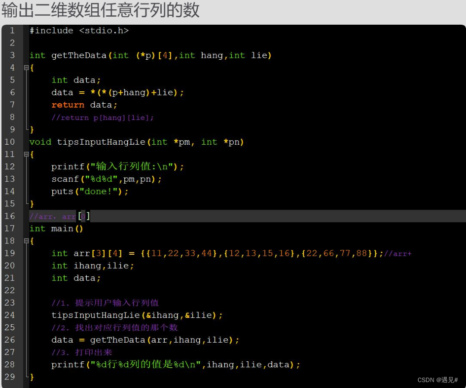Select line number 16 in gutter

pyautogui.click(x=9, y=216)
